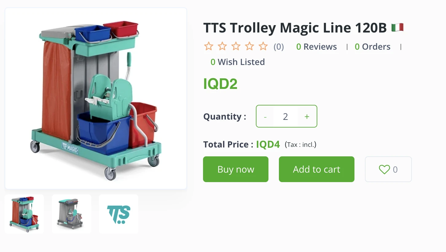Select the green trolley thumbnail
446x252 pixels.
tap(24, 214)
